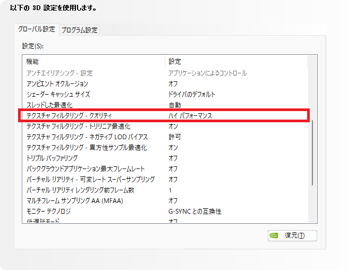Click the アプリケーションによるコントロール value
348x270 pixels.
coord(208,73)
